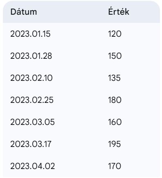Click the last table row with 170
The image size is (162, 178).
81,166
